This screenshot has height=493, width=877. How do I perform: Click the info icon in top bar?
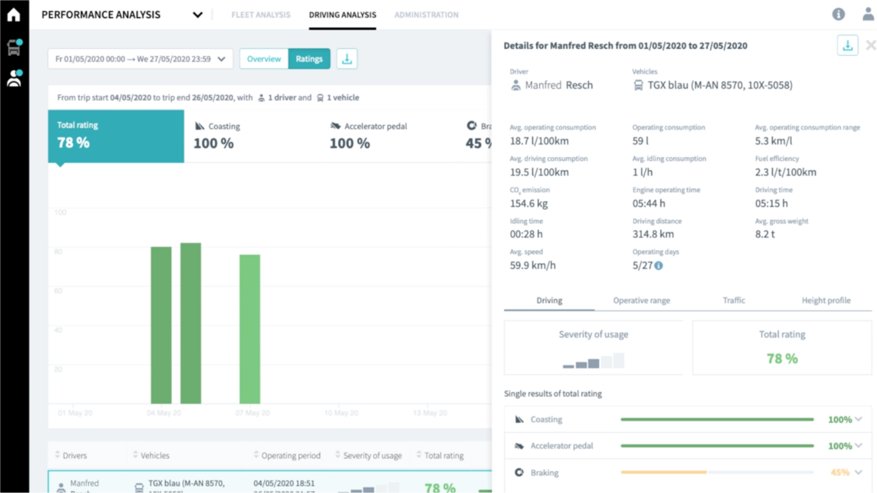(838, 14)
